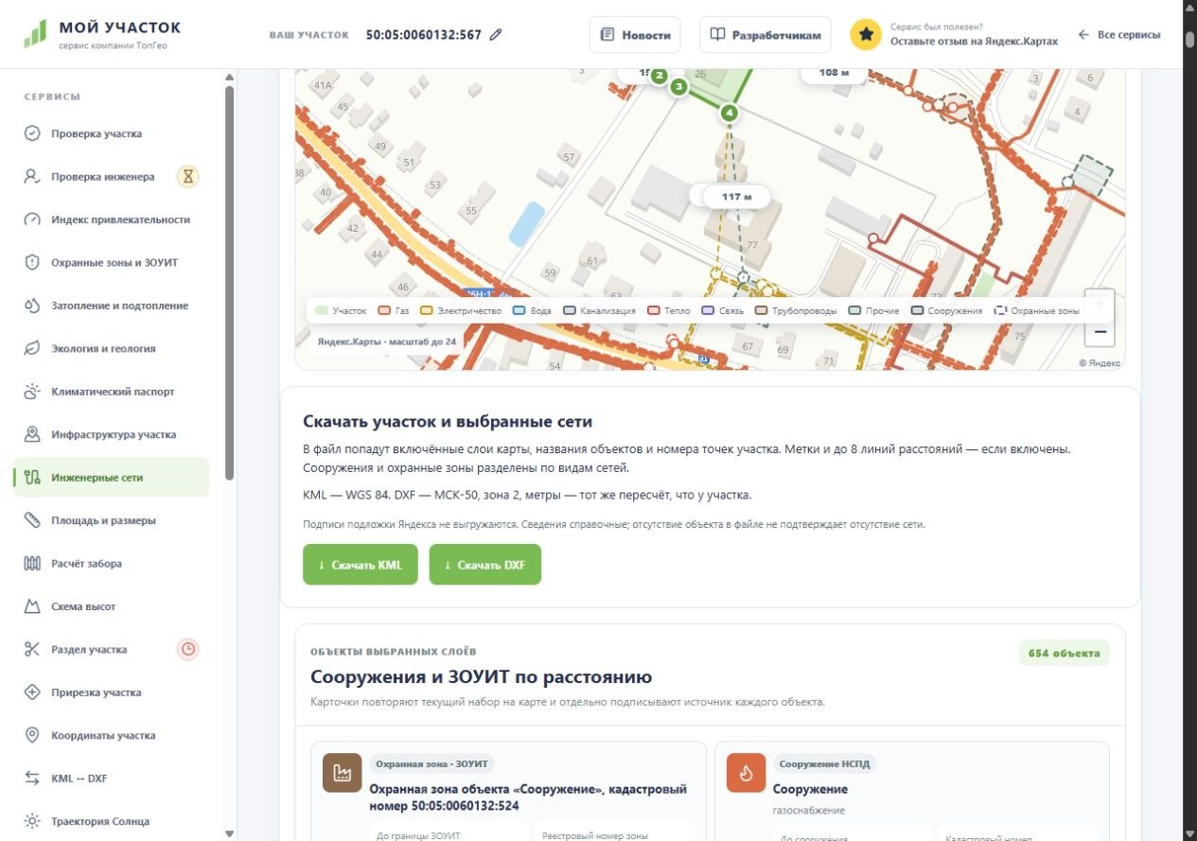Screen dimensions: 1197x841
Task: Click the sun-cloud icon for Климатический паспорт
Action: 32,392
